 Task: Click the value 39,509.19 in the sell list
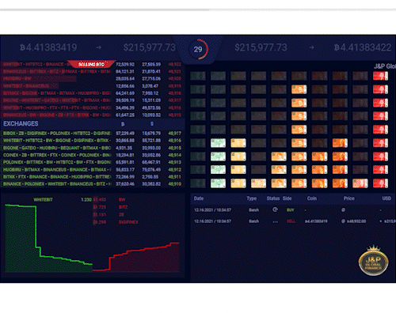pos(125,100)
